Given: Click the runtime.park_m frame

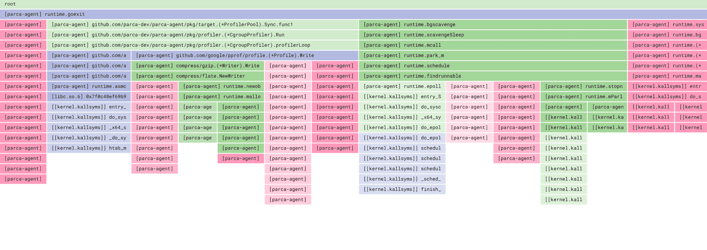Looking at the screenshot, I should 493,55.
